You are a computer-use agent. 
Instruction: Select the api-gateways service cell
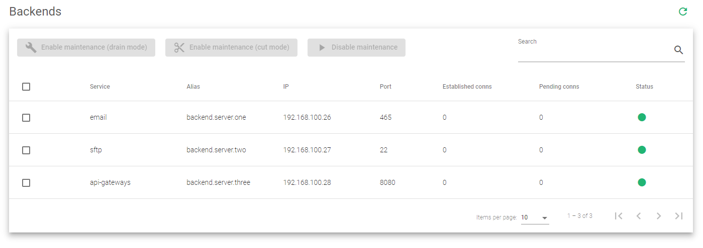[x=110, y=182]
